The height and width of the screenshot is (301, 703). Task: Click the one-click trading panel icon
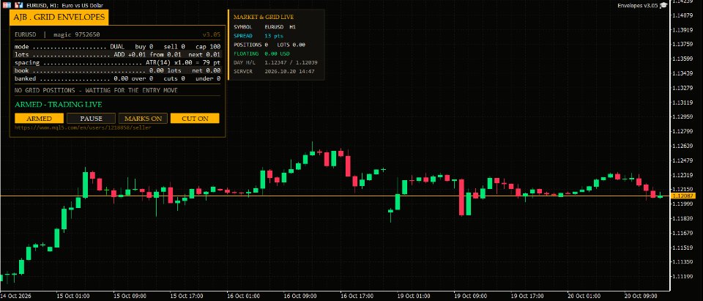7,5
